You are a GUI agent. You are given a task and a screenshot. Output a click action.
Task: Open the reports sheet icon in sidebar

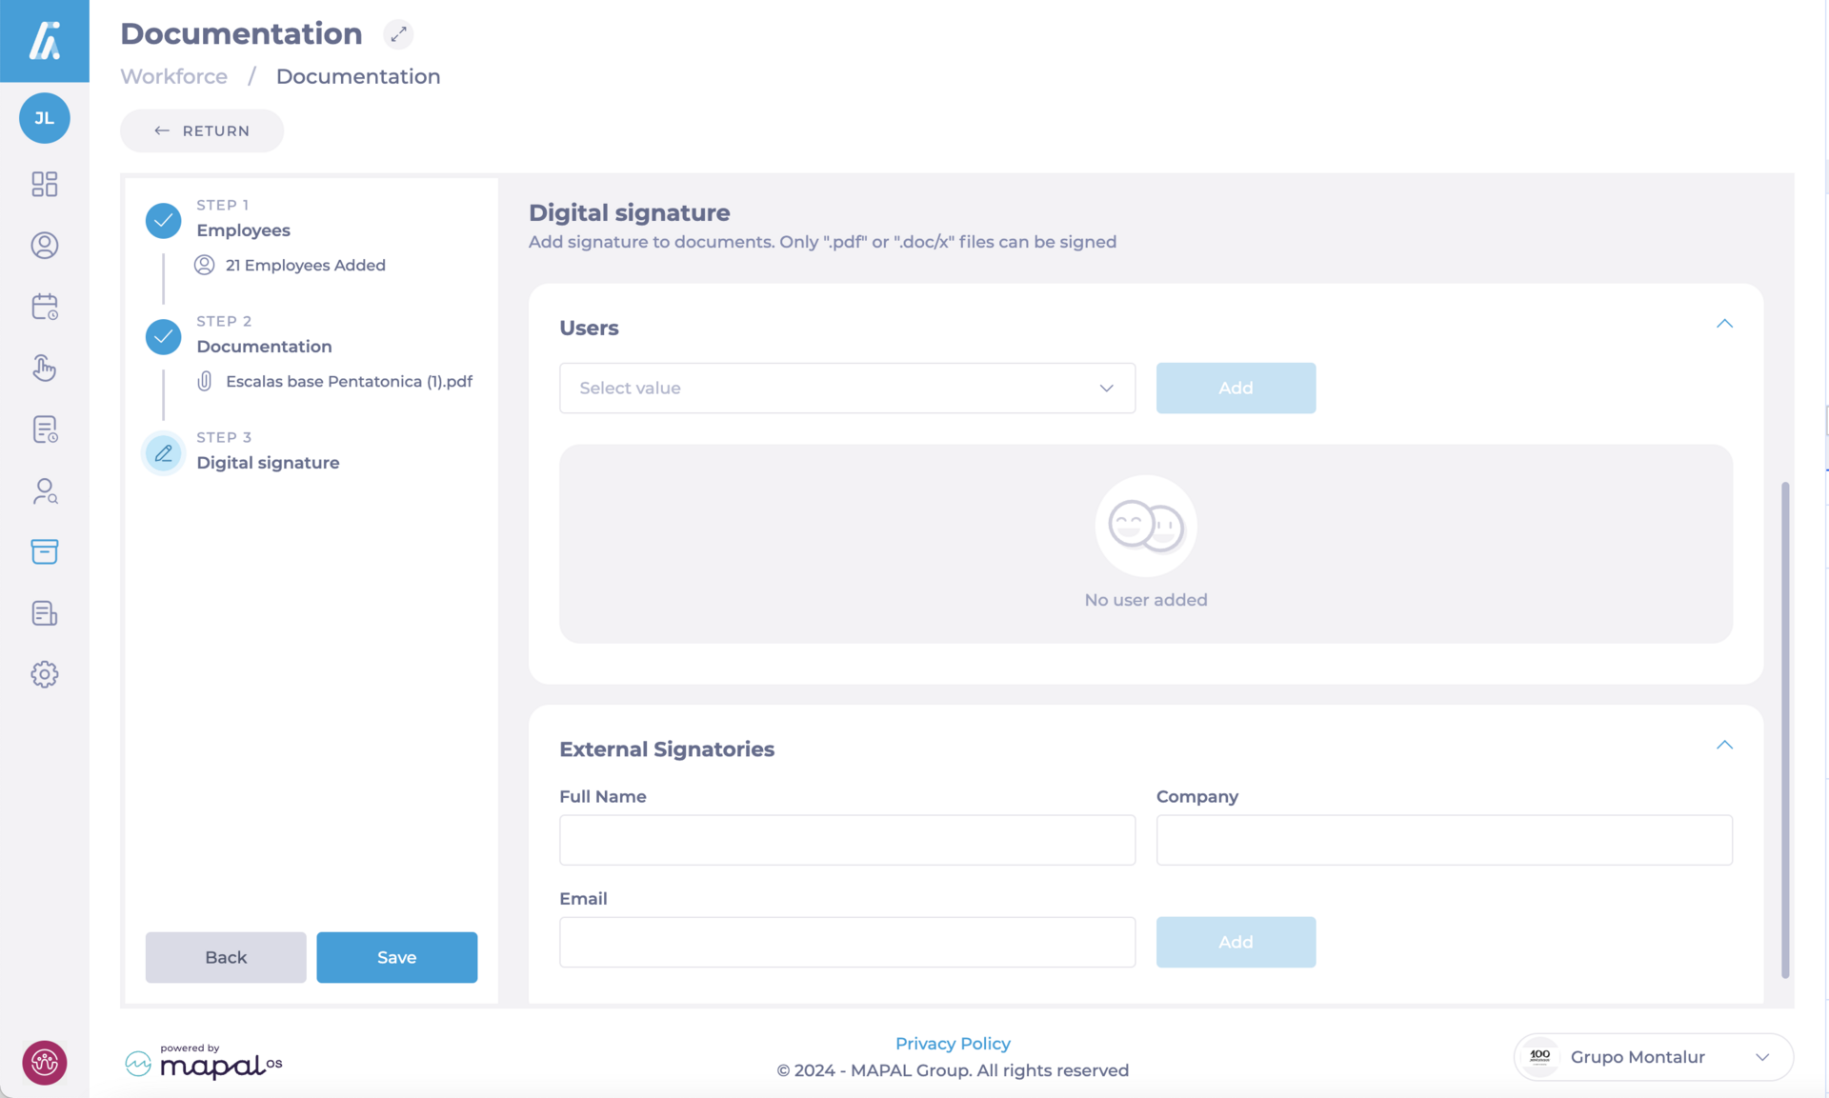click(45, 613)
